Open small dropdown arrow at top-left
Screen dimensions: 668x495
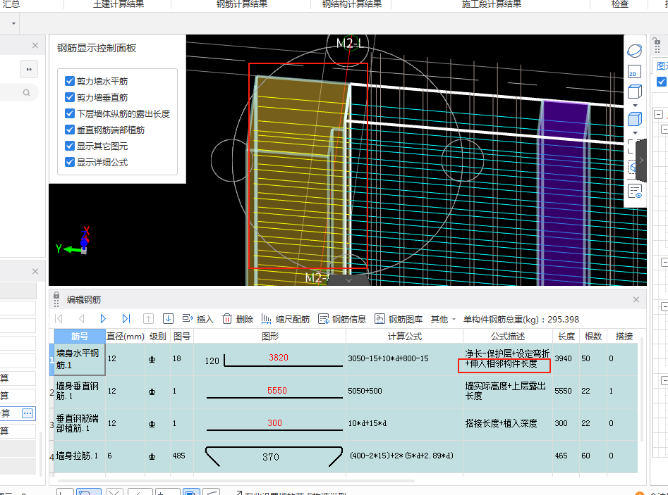click(x=13, y=23)
